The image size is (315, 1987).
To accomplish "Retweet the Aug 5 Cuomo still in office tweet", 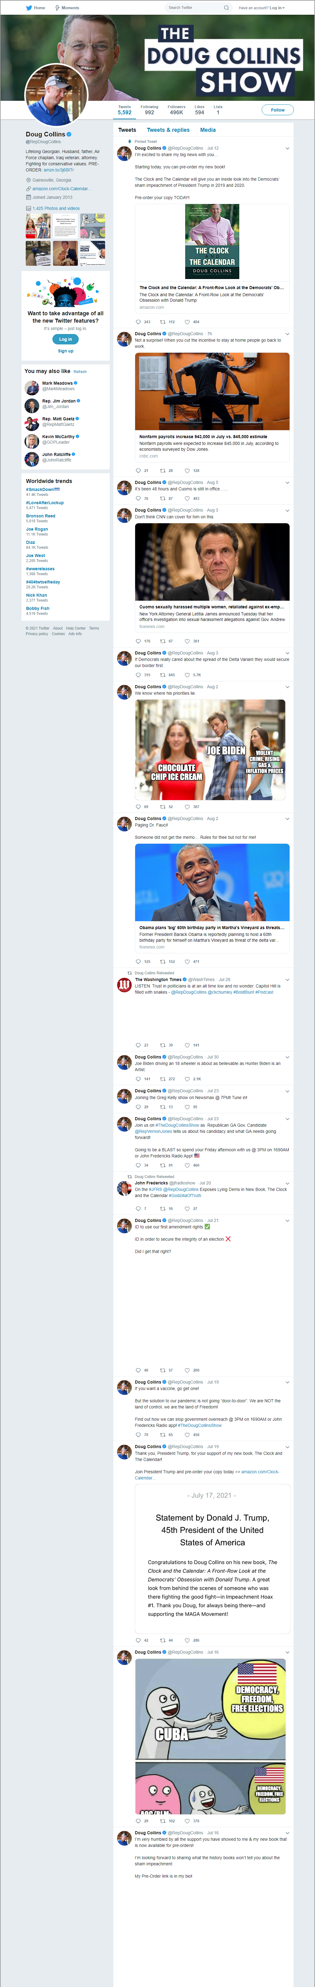I will 162,498.
